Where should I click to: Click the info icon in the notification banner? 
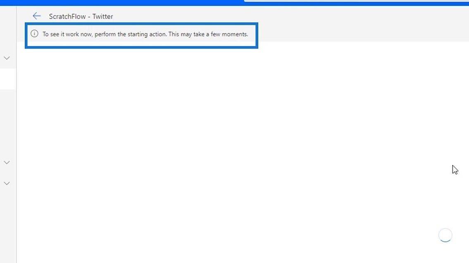[34, 34]
